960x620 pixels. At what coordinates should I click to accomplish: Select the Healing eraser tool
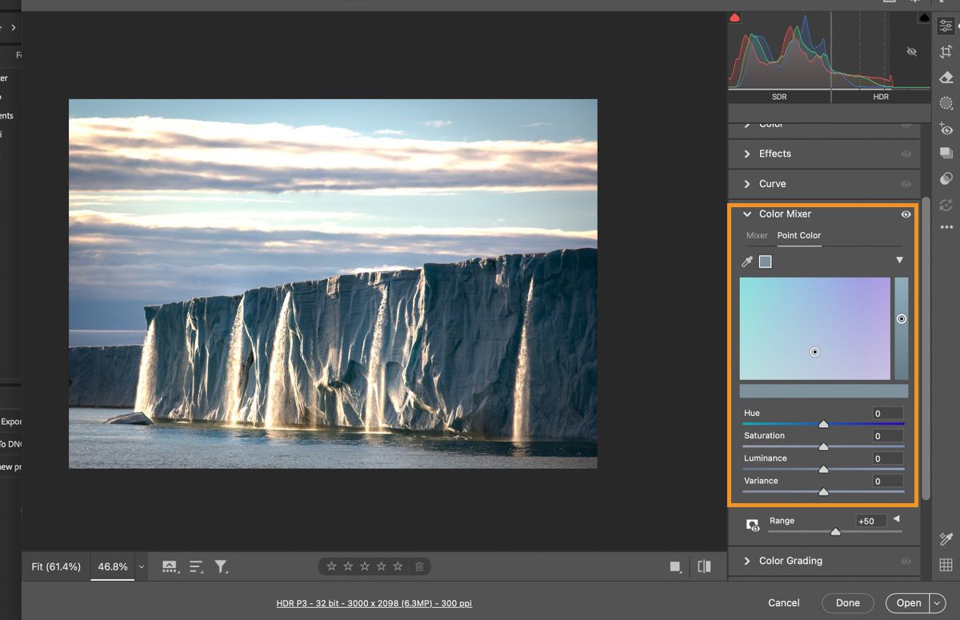pos(946,78)
